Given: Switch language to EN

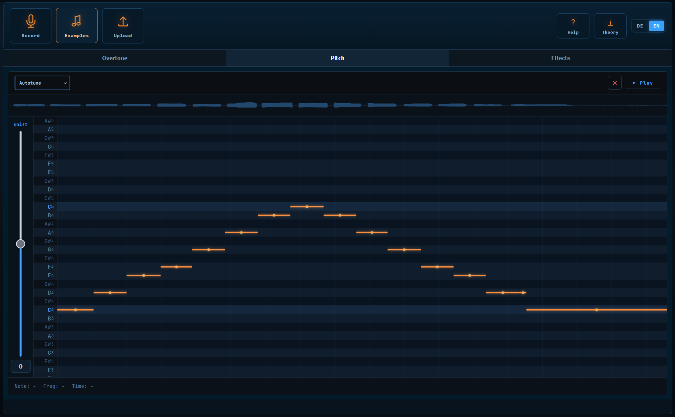Looking at the screenshot, I should pos(656,26).
